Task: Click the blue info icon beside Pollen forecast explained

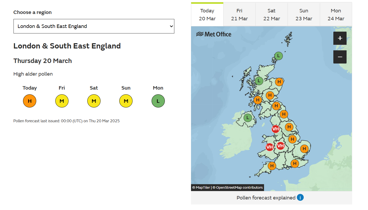Action: pos(300,198)
